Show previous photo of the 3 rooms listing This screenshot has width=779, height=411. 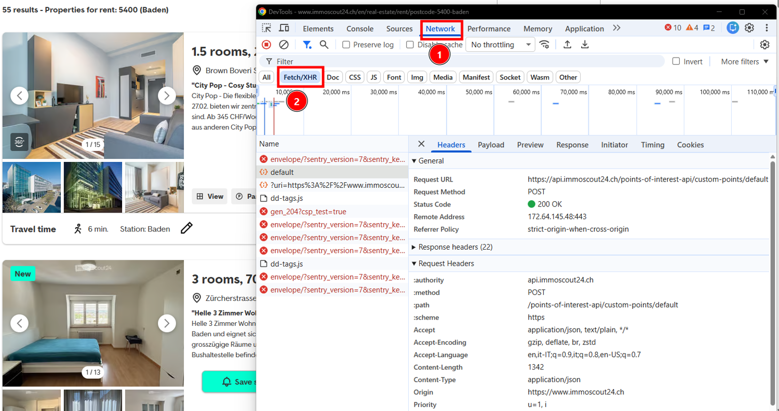(x=19, y=323)
